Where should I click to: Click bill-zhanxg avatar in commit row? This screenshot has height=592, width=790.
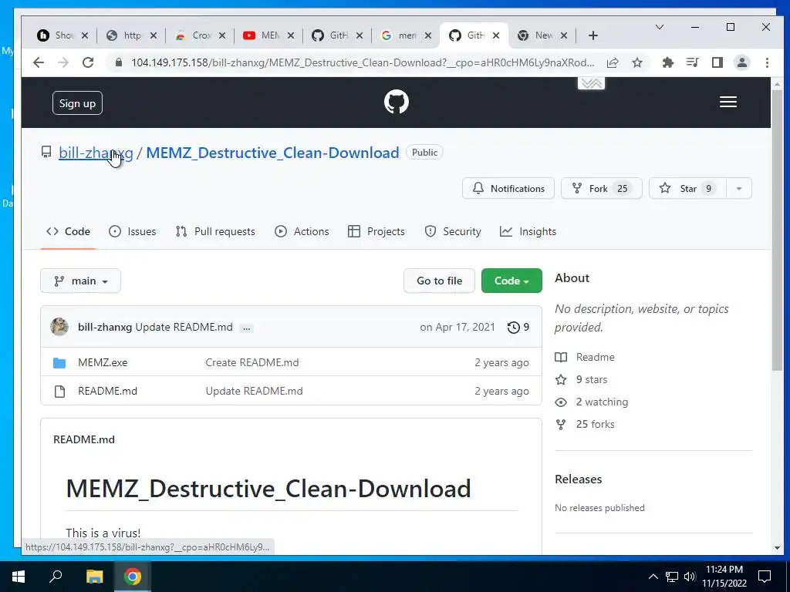click(59, 327)
